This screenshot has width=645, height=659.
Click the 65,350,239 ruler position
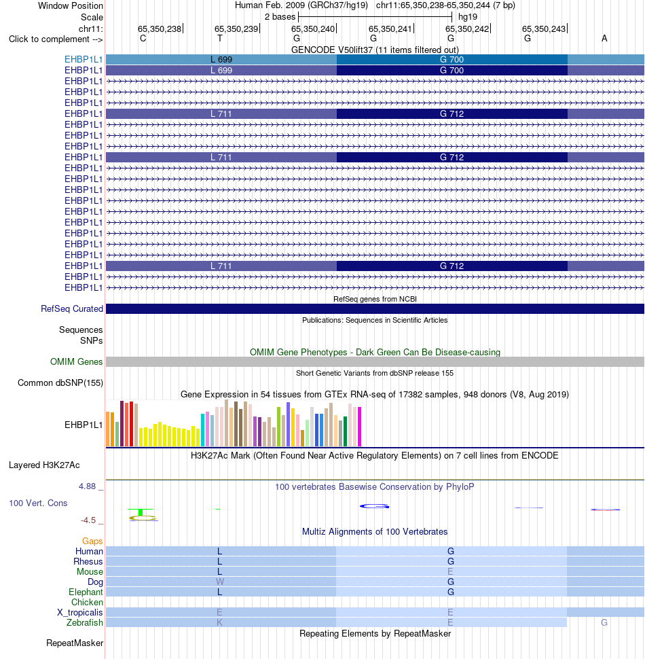coord(236,29)
